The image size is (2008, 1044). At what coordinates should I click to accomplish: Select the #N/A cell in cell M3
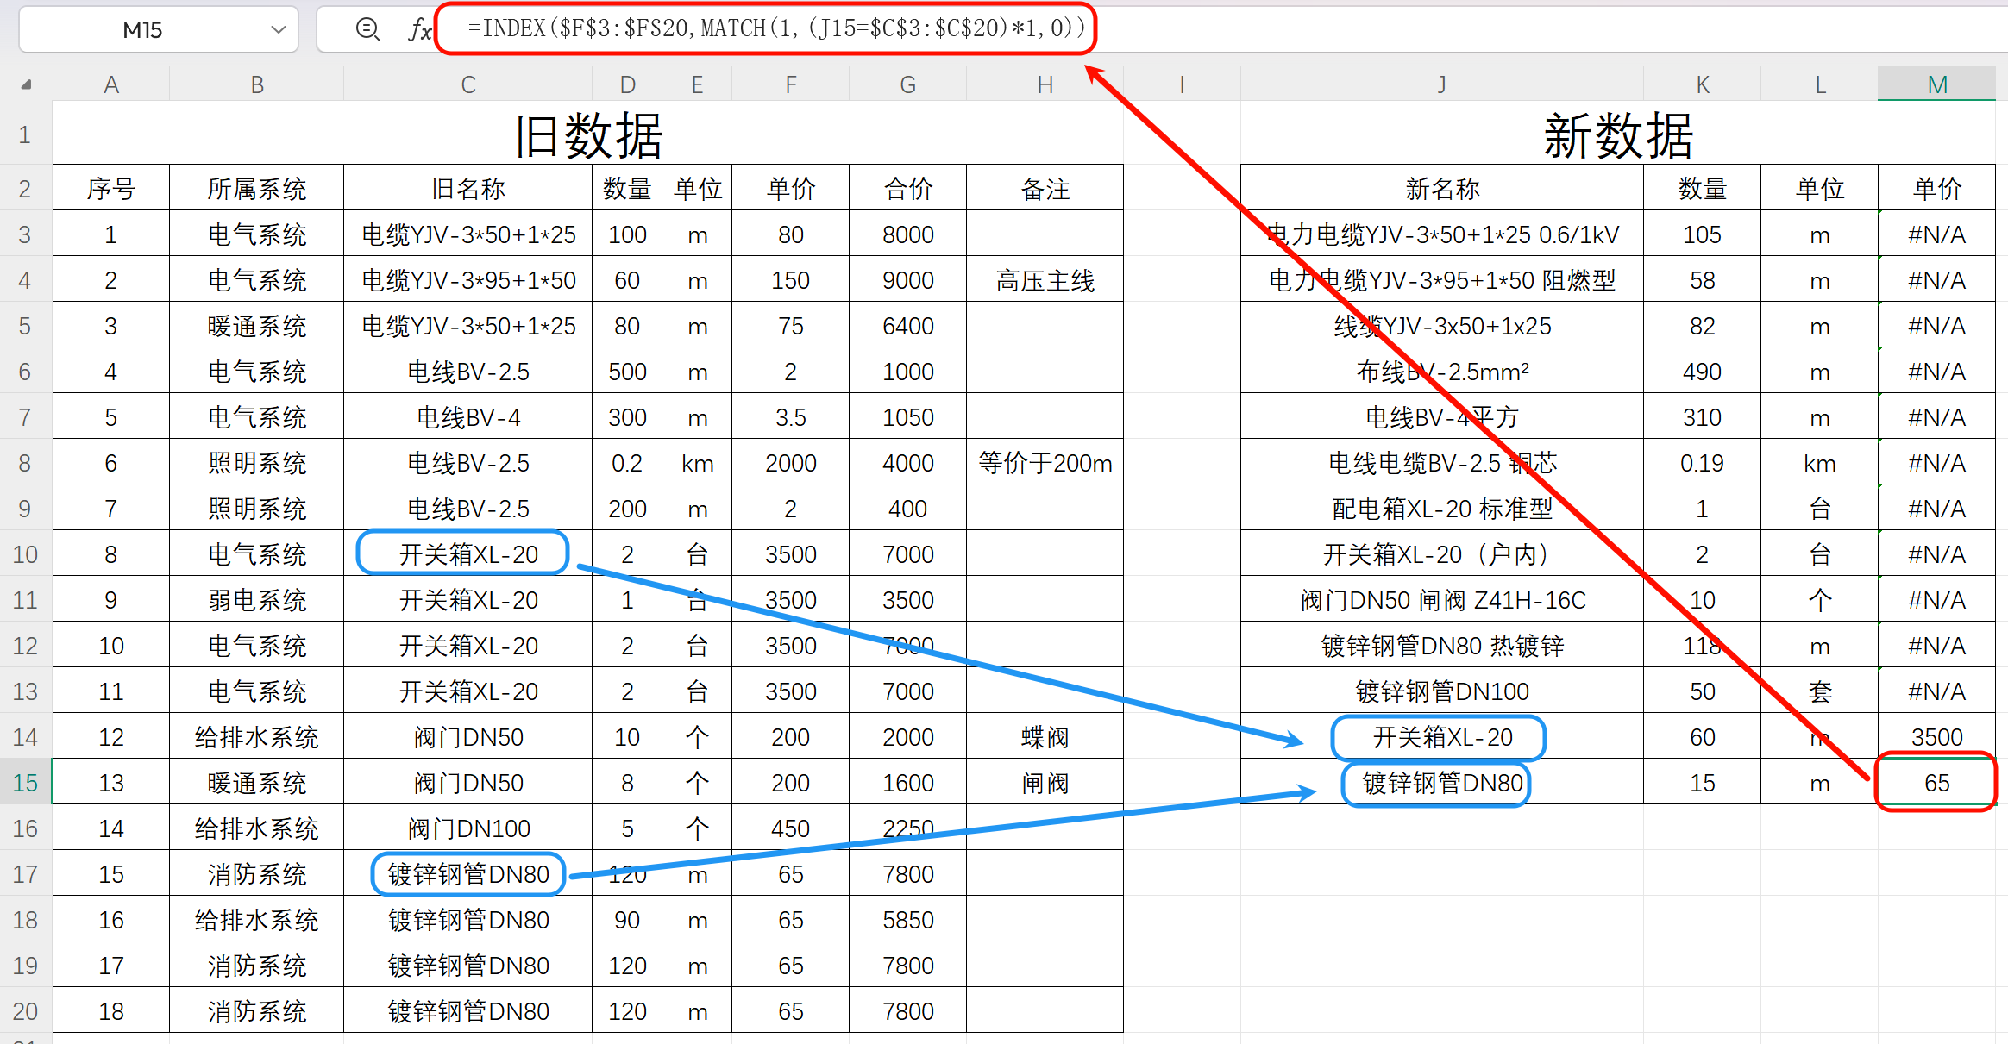coord(1937,234)
